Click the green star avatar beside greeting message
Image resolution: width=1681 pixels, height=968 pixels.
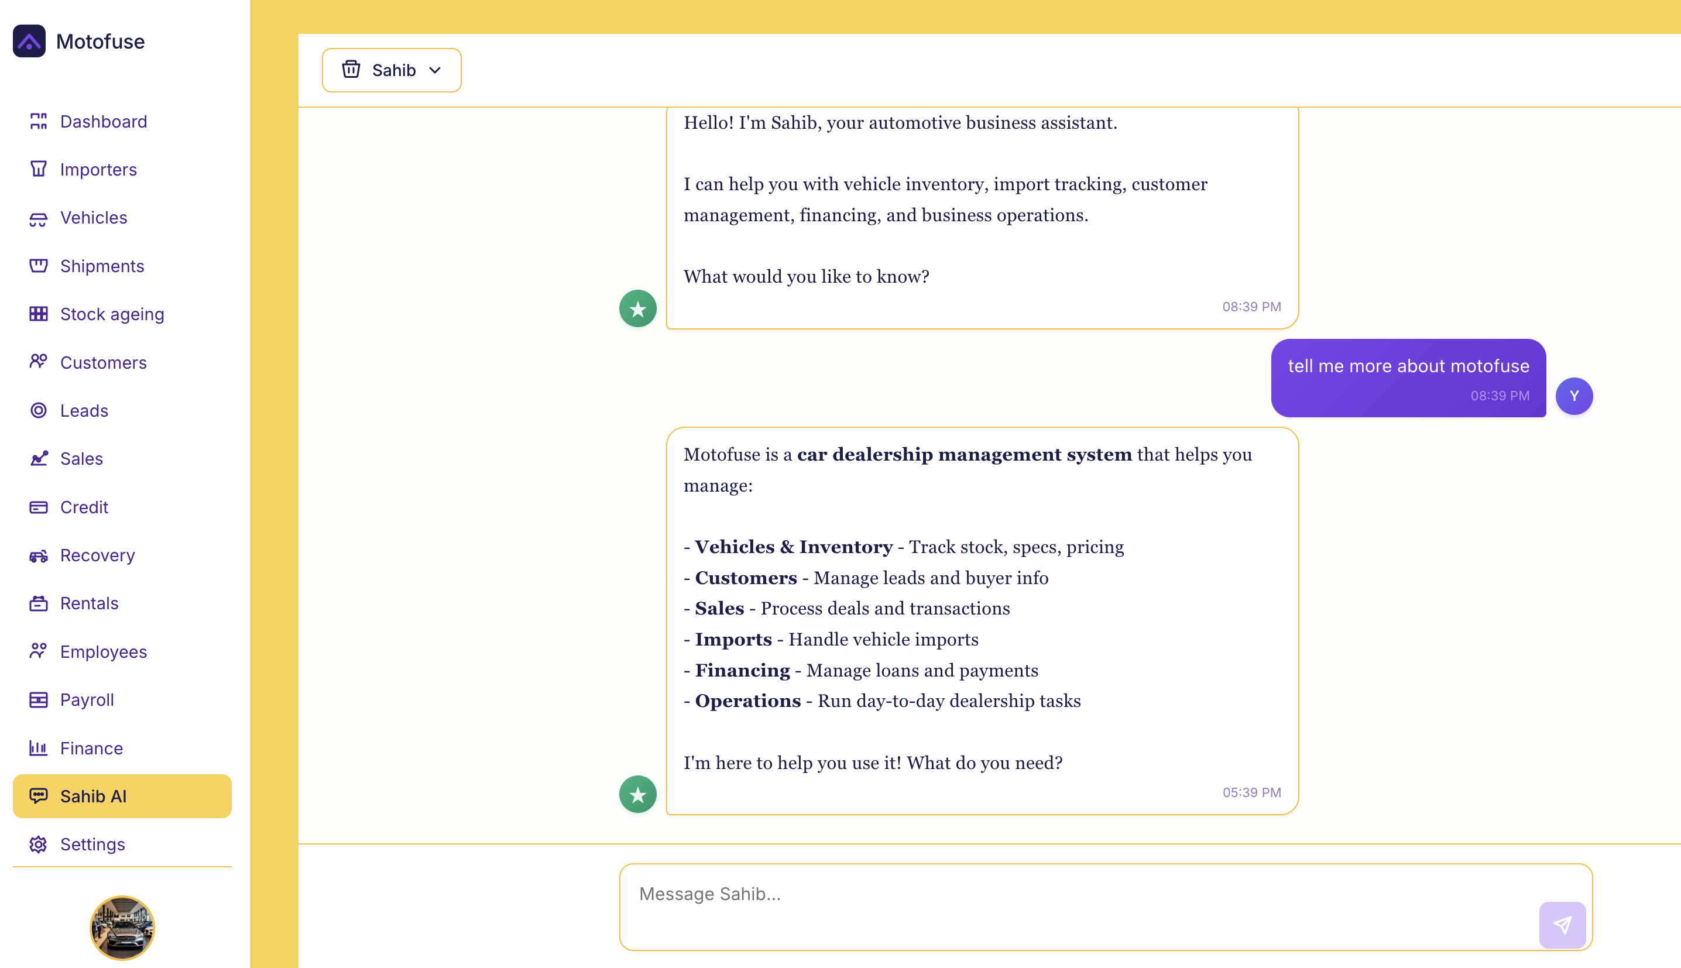[x=637, y=308]
